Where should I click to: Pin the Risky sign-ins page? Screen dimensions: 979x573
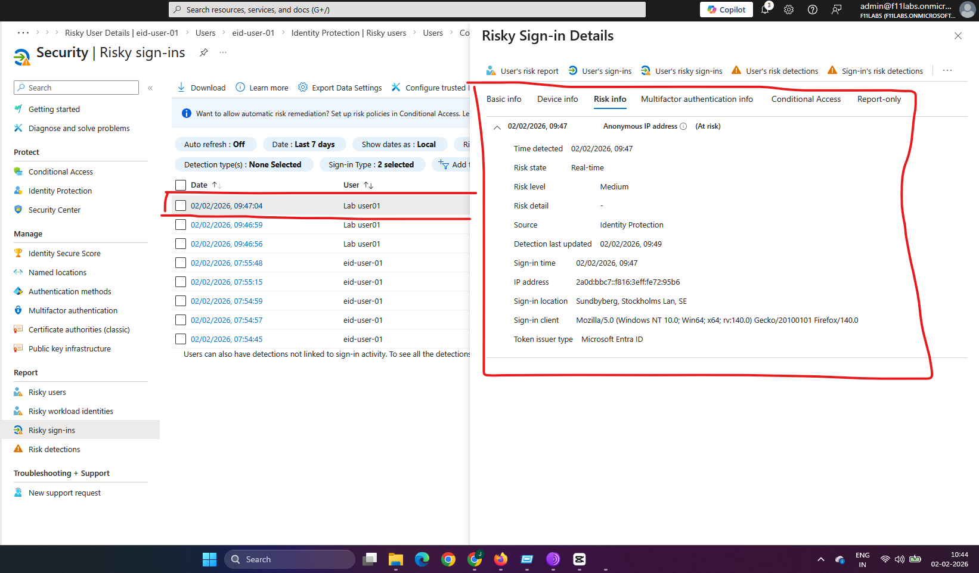tap(204, 52)
